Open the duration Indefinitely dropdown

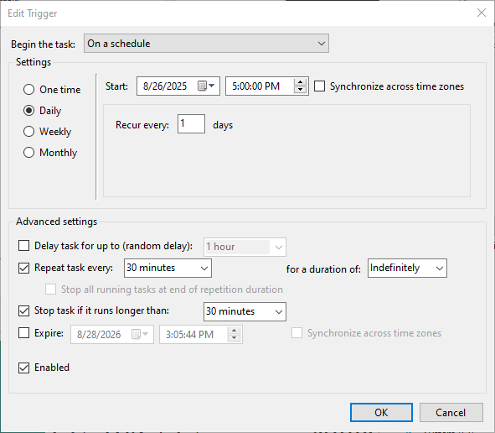click(x=407, y=268)
